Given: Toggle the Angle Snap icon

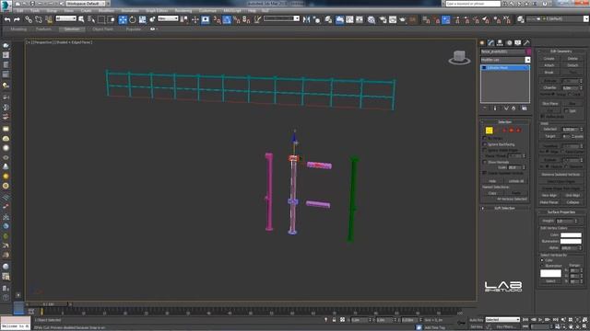Looking at the screenshot, I should [227, 19].
